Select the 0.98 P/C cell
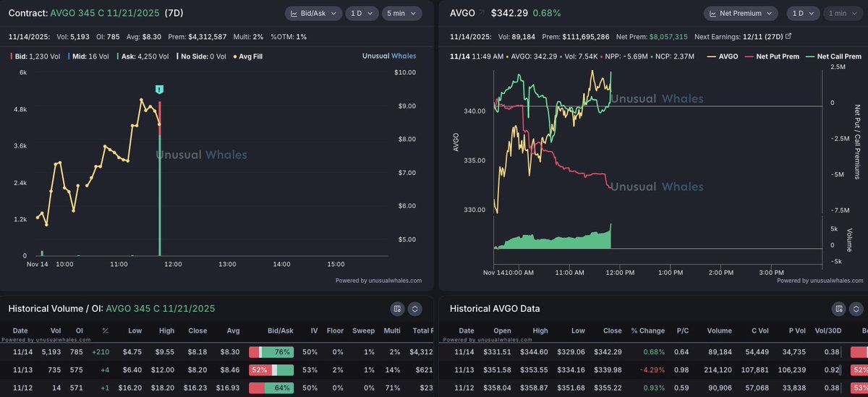Image resolution: width=868 pixels, height=397 pixels. (681, 370)
